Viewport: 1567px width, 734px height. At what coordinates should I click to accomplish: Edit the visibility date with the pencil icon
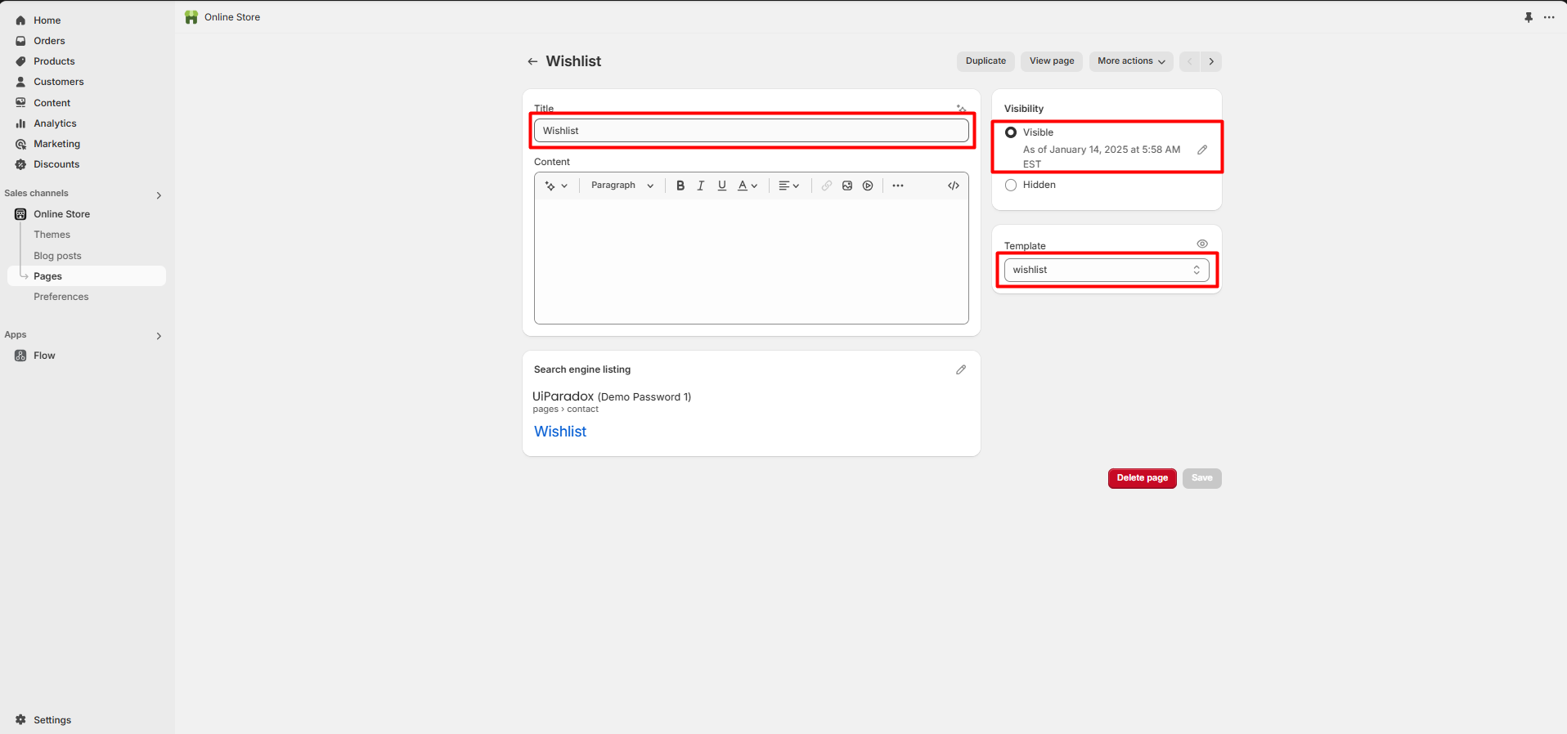1202,150
